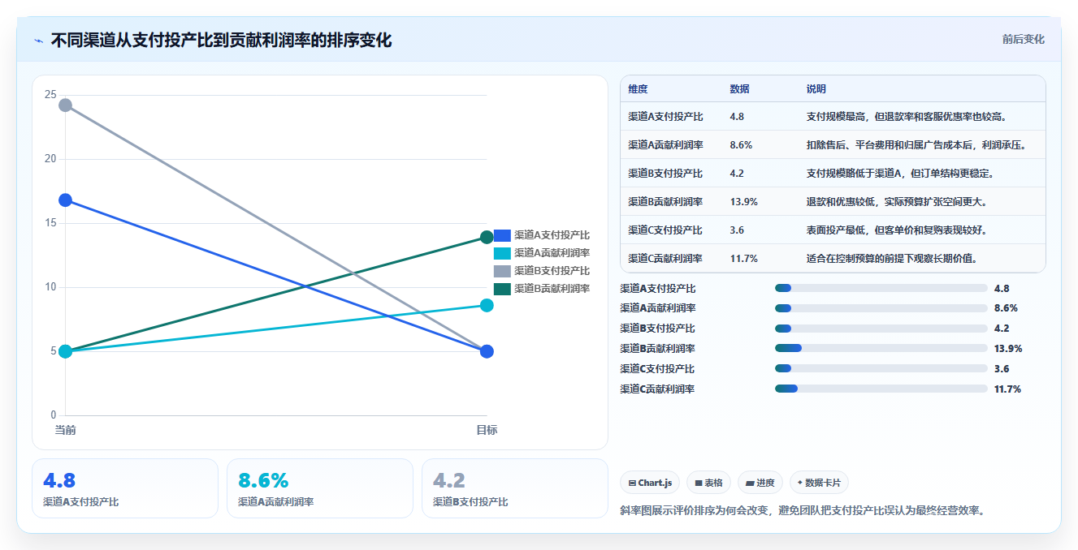Click progress bar for 渠道B支付投产比 4.2
The width and height of the screenshot is (1078, 550).
(881, 329)
